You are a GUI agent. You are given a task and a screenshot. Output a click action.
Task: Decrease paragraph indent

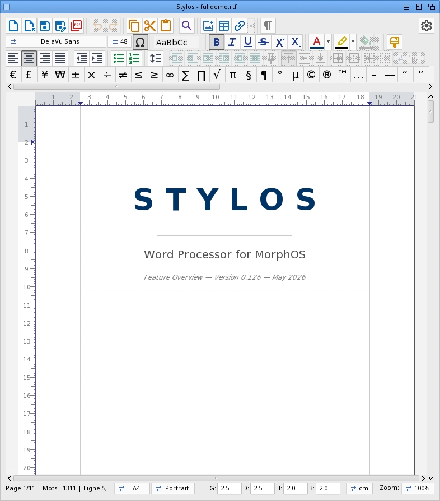pyautogui.click(x=82, y=58)
